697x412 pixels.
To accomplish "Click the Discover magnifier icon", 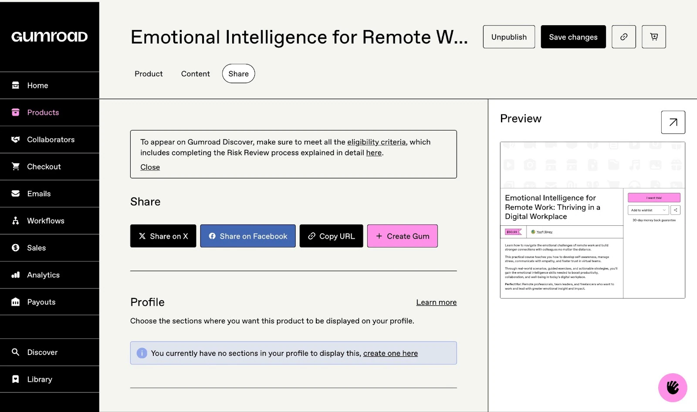I will pos(16,352).
